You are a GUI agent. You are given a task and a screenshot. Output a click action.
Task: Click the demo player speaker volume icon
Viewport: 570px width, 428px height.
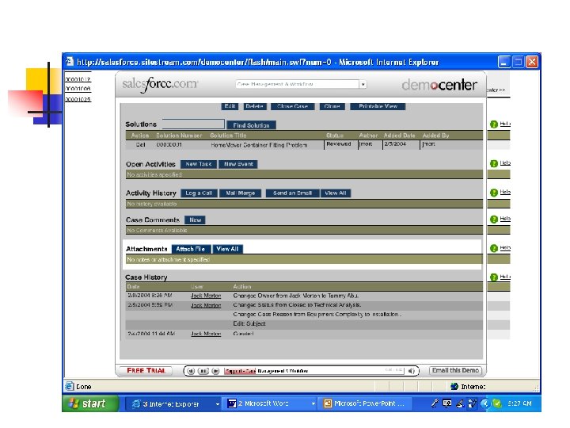click(411, 371)
